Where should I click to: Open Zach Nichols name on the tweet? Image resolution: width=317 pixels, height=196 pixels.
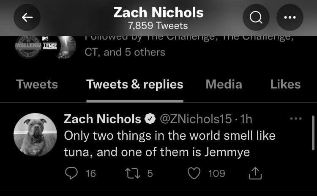coord(103,119)
